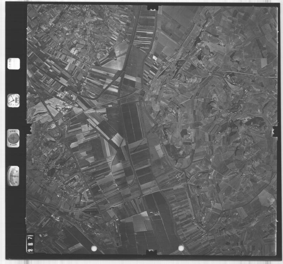Click the left white punch hole
The height and width of the screenshot is (264, 283).
[94, 248]
